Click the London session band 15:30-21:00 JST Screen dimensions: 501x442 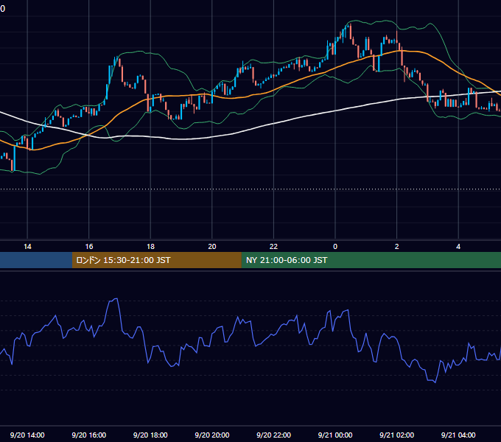pos(156,260)
